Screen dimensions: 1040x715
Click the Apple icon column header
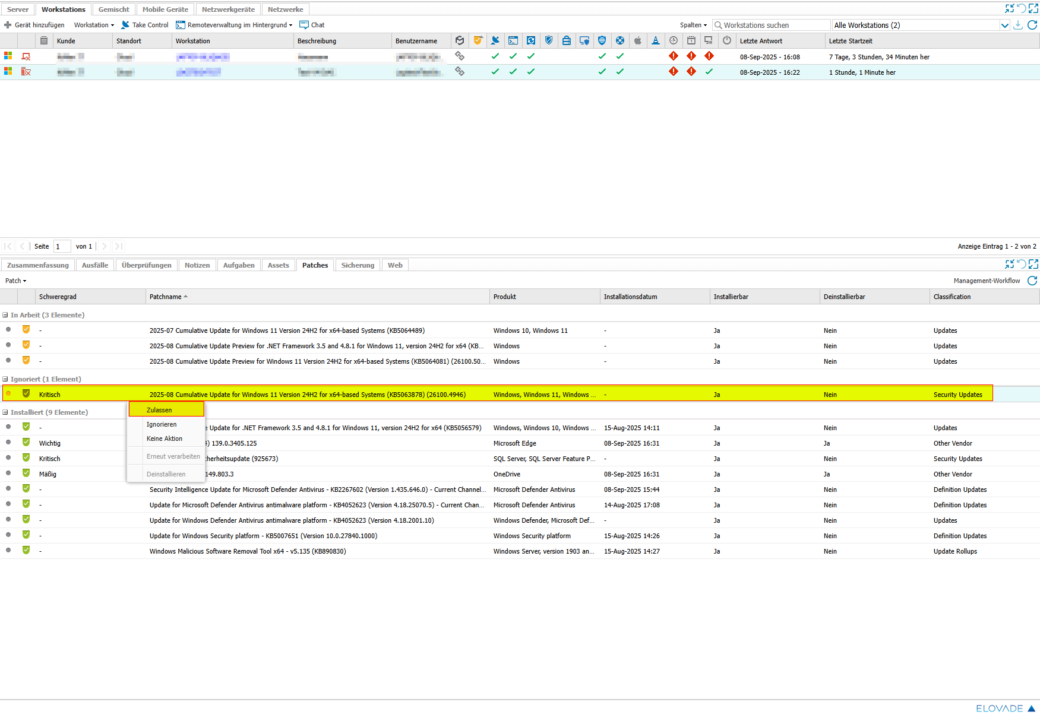(637, 41)
